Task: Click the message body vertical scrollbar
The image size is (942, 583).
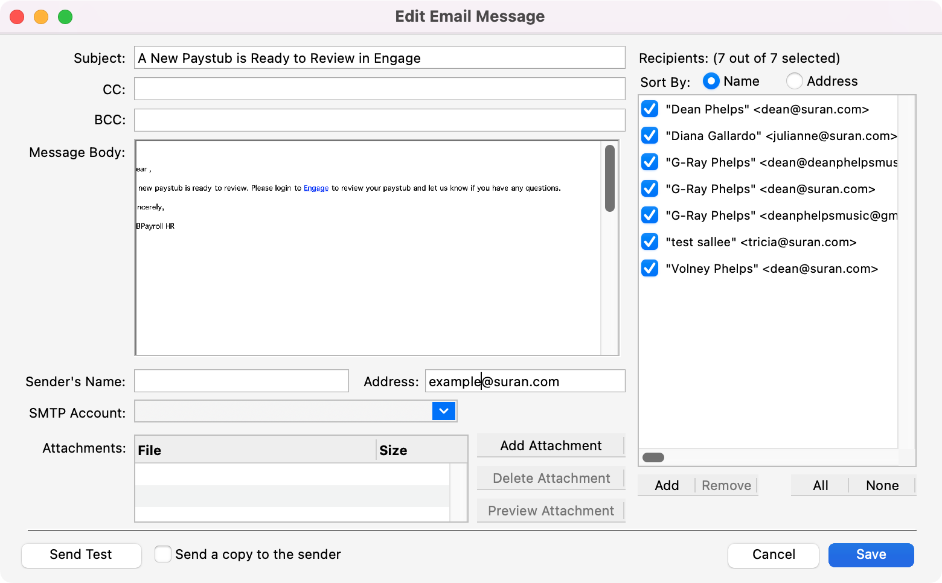Action: coord(610,179)
